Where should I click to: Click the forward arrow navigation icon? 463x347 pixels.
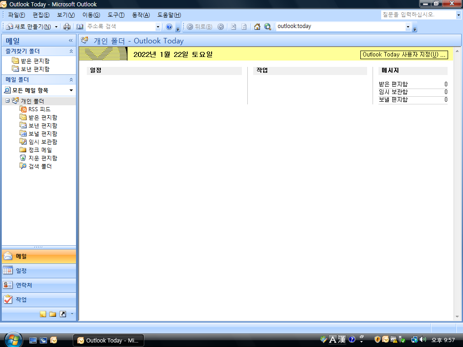click(x=221, y=27)
